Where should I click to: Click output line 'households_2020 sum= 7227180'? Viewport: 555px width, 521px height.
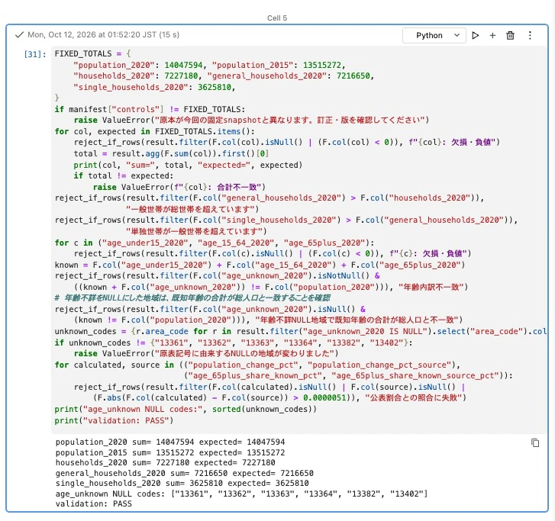coord(166,462)
